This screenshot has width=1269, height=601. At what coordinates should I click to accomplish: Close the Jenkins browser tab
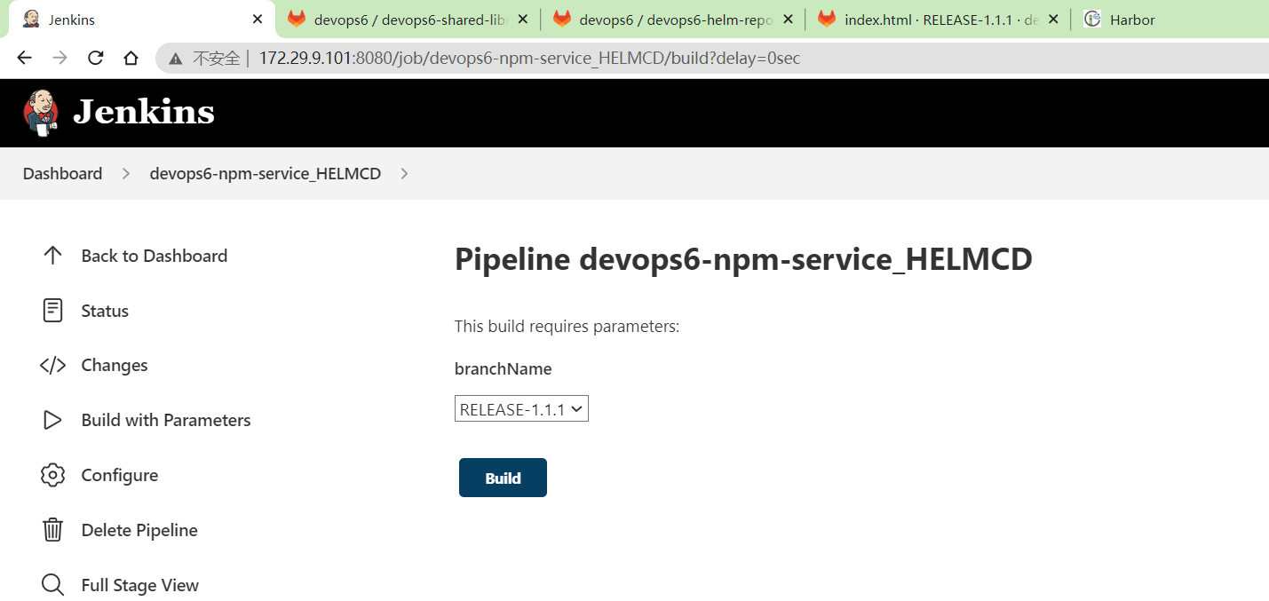[x=258, y=20]
